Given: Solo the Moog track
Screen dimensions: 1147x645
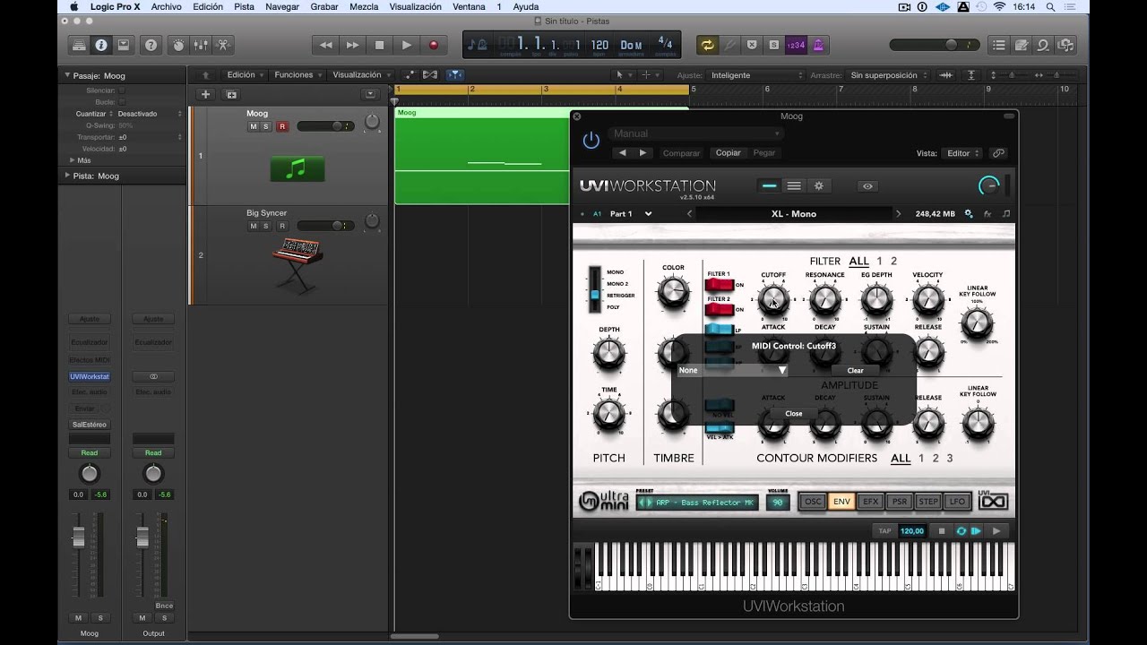Looking at the screenshot, I should [x=266, y=126].
